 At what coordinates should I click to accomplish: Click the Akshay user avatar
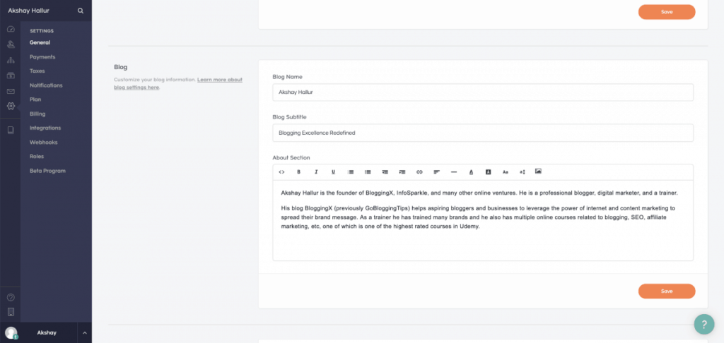(x=11, y=333)
